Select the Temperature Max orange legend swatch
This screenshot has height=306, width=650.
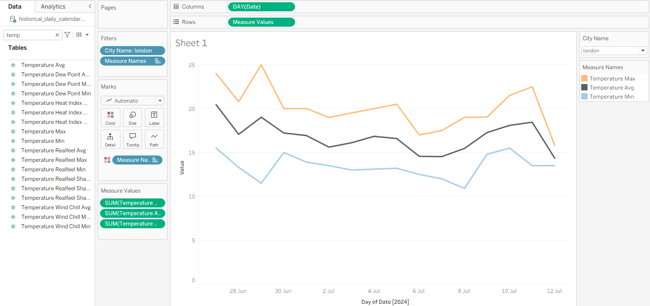point(584,79)
